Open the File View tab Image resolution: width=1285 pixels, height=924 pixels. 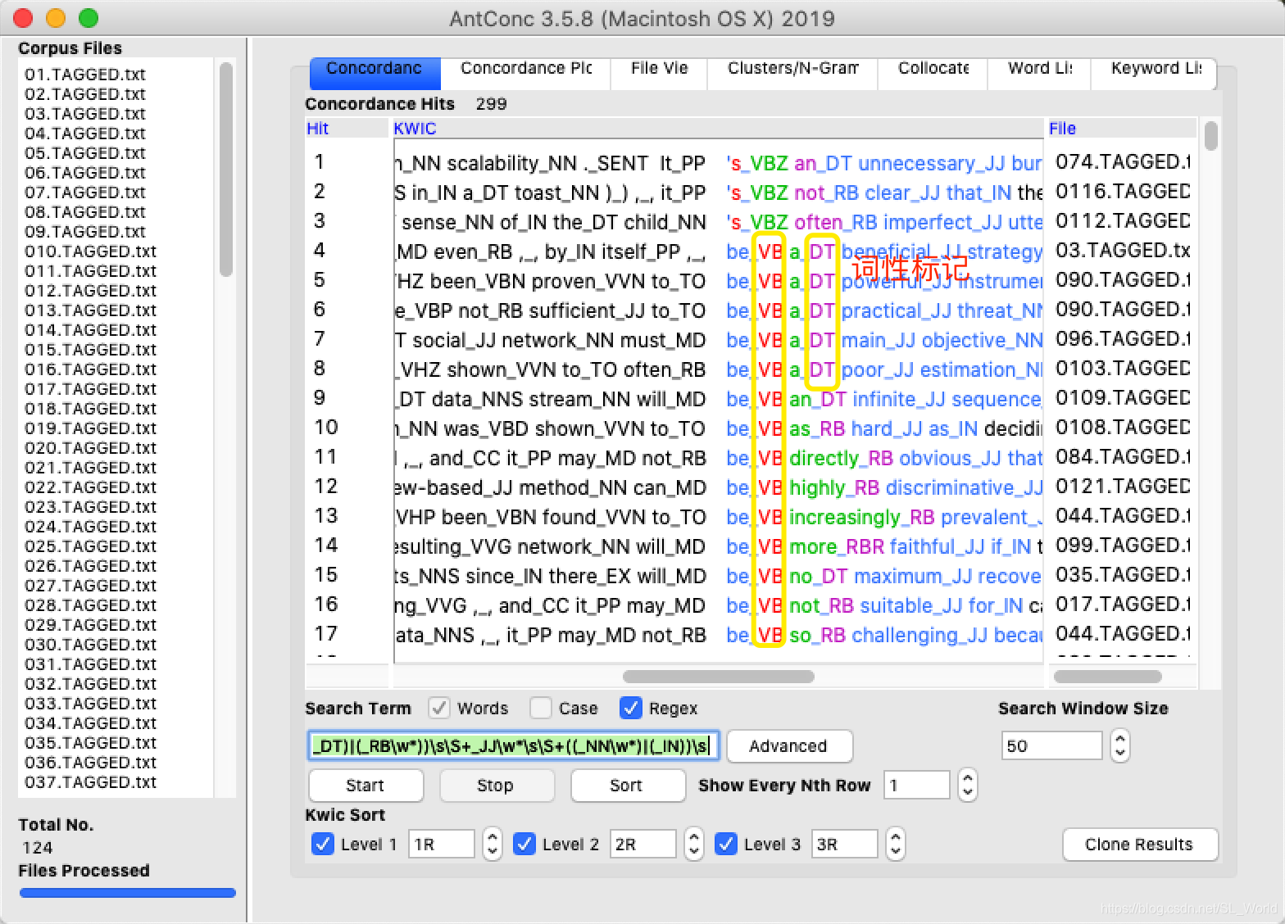click(659, 72)
